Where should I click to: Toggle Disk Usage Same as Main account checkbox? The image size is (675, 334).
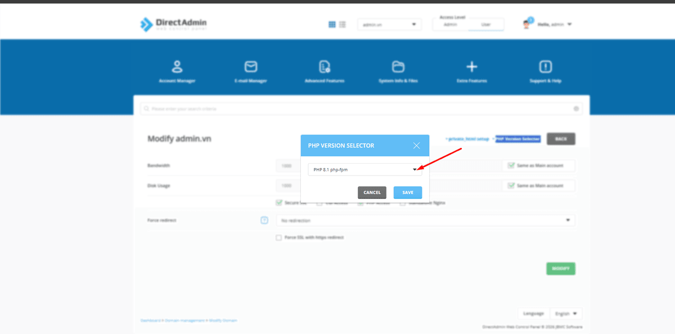tap(511, 186)
